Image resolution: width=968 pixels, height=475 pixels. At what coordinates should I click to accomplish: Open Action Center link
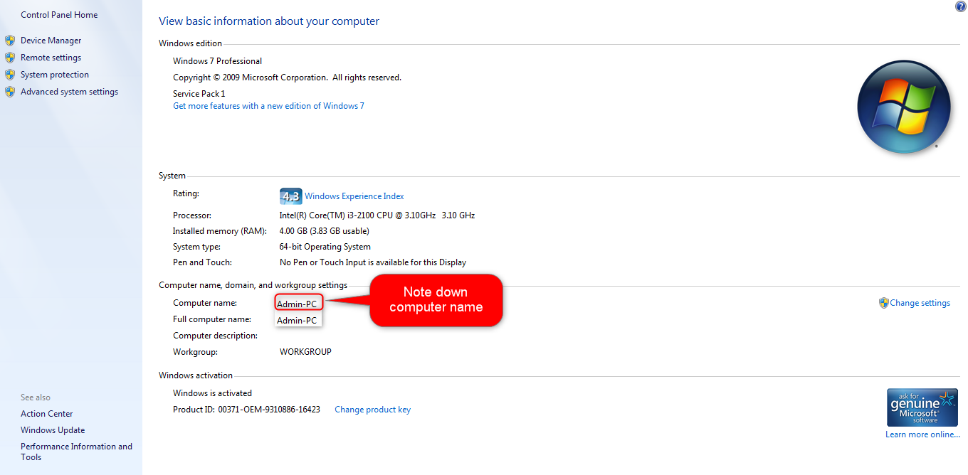[47, 414]
